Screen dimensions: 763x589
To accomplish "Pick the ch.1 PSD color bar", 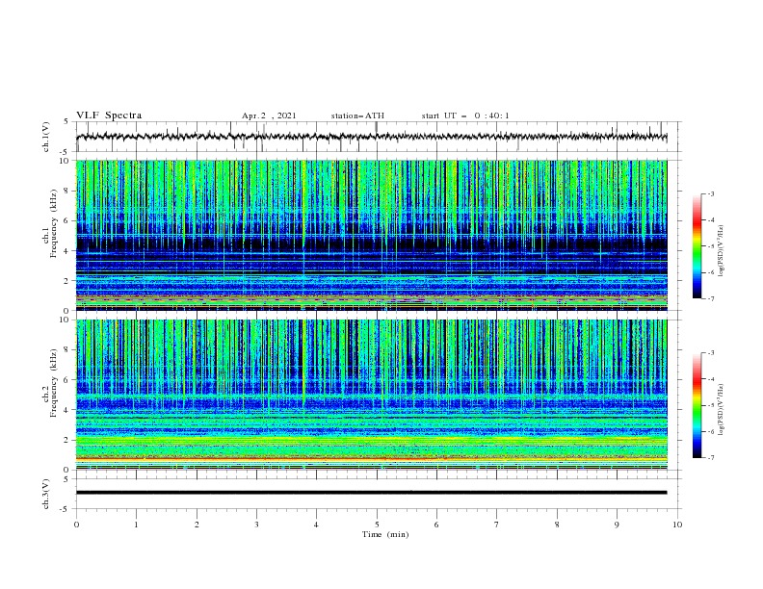I will [697, 246].
